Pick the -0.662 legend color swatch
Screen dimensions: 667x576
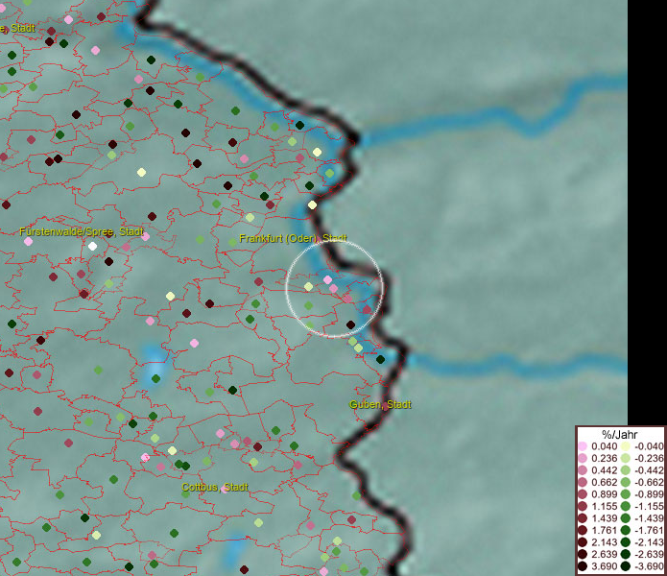[626, 483]
